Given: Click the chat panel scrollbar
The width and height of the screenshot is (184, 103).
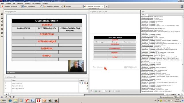Looking at the screenshot, I should tap(183, 54).
